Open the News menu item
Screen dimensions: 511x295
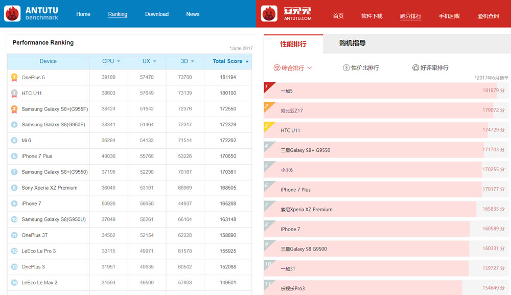click(x=193, y=14)
